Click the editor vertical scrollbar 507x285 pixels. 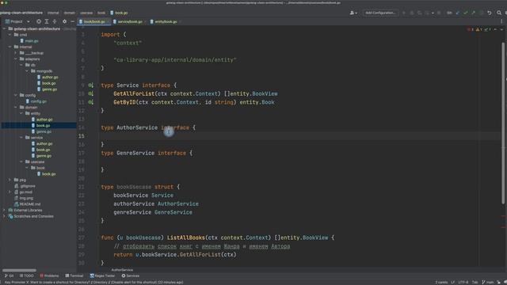(x=503, y=123)
